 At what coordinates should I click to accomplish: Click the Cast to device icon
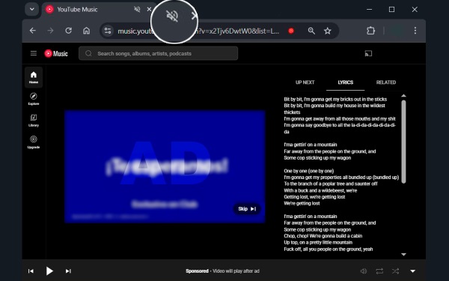368,53
